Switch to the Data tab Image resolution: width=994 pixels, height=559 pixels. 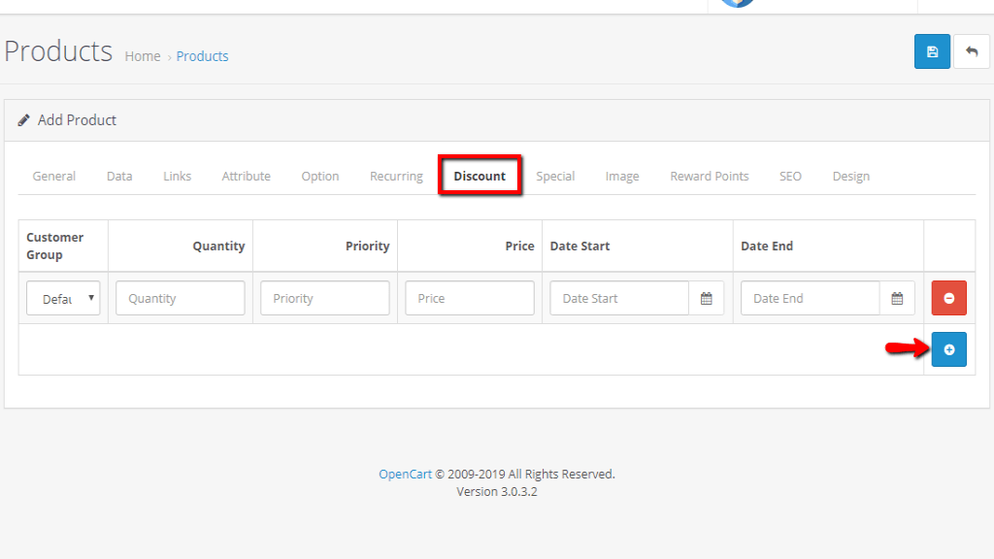118,176
